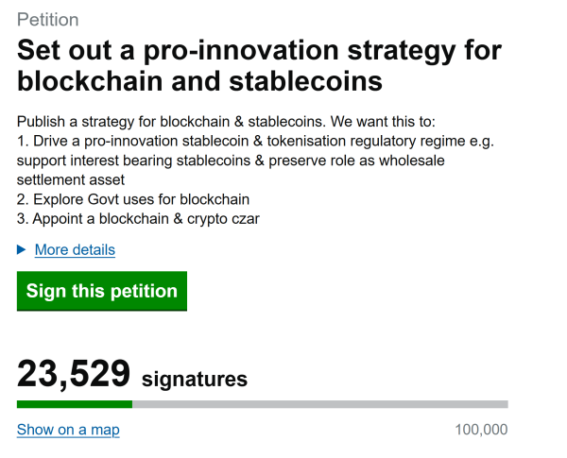Click point 3 'Appoint a blockchain & crypto czar'
The image size is (567, 458).
point(138,219)
